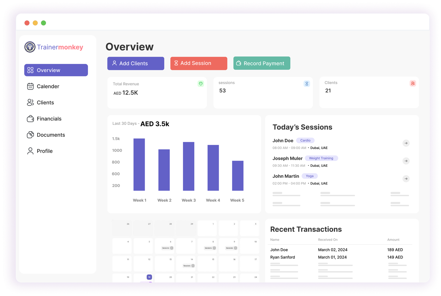Image resolution: width=441 pixels, height=296 pixels.
Task: Open Documents from the sidebar
Action: pyautogui.click(x=51, y=135)
